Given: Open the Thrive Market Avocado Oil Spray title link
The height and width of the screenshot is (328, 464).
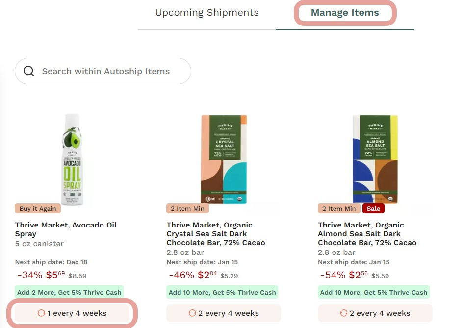Looking at the screenshot, I should pyautogui.click(x=66, y=229).
